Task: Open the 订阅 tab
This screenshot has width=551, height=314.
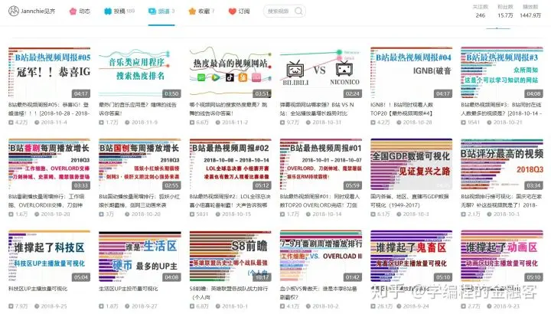Action: 240,11
